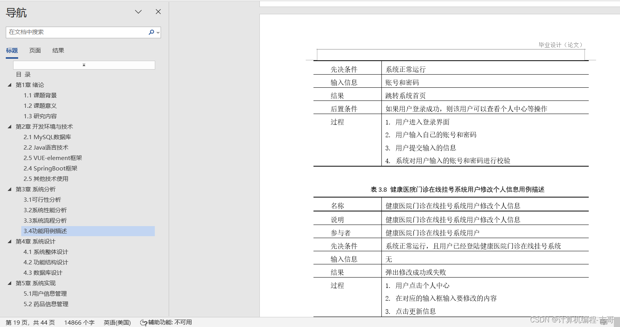The image size is (620, 327).
Task: Click cell 账号和密码
Action: pyautogui.click(x=402, y=83)
